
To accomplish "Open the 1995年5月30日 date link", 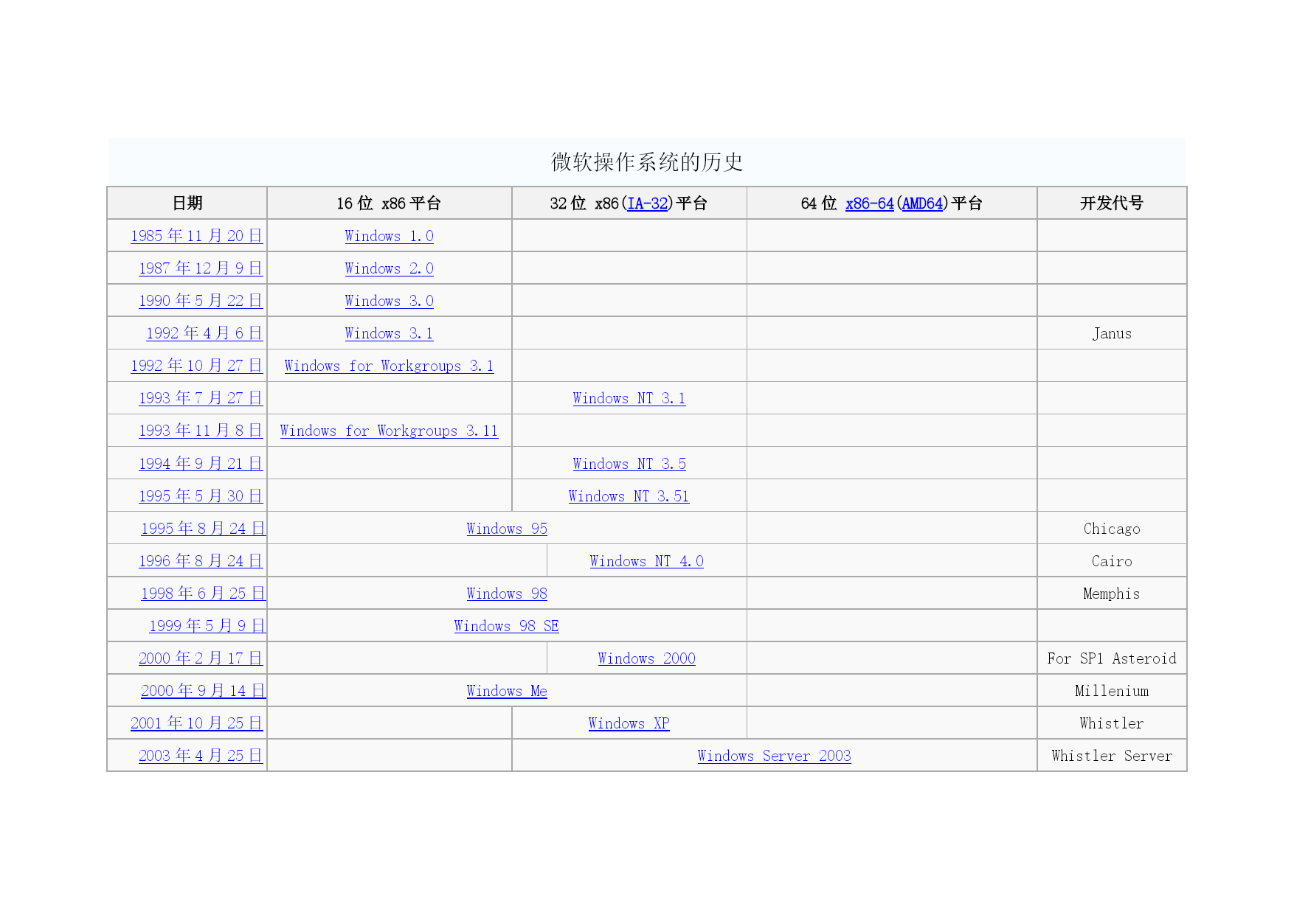I will [201, 496].
